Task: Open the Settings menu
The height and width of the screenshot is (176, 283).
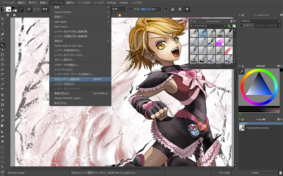Action: [111, 3]
